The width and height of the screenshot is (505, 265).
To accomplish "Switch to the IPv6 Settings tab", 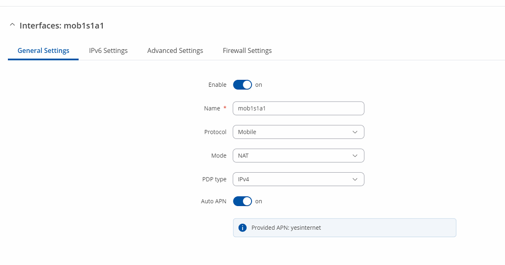I will pos(108,51).
